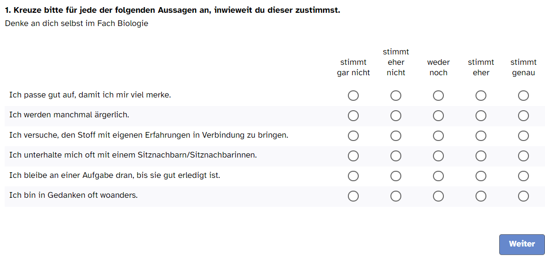Mark 'stimmt gar nicht' for 'Aufgabe dran' row
This screenshot has width=545, height=264.
[353, 176]
